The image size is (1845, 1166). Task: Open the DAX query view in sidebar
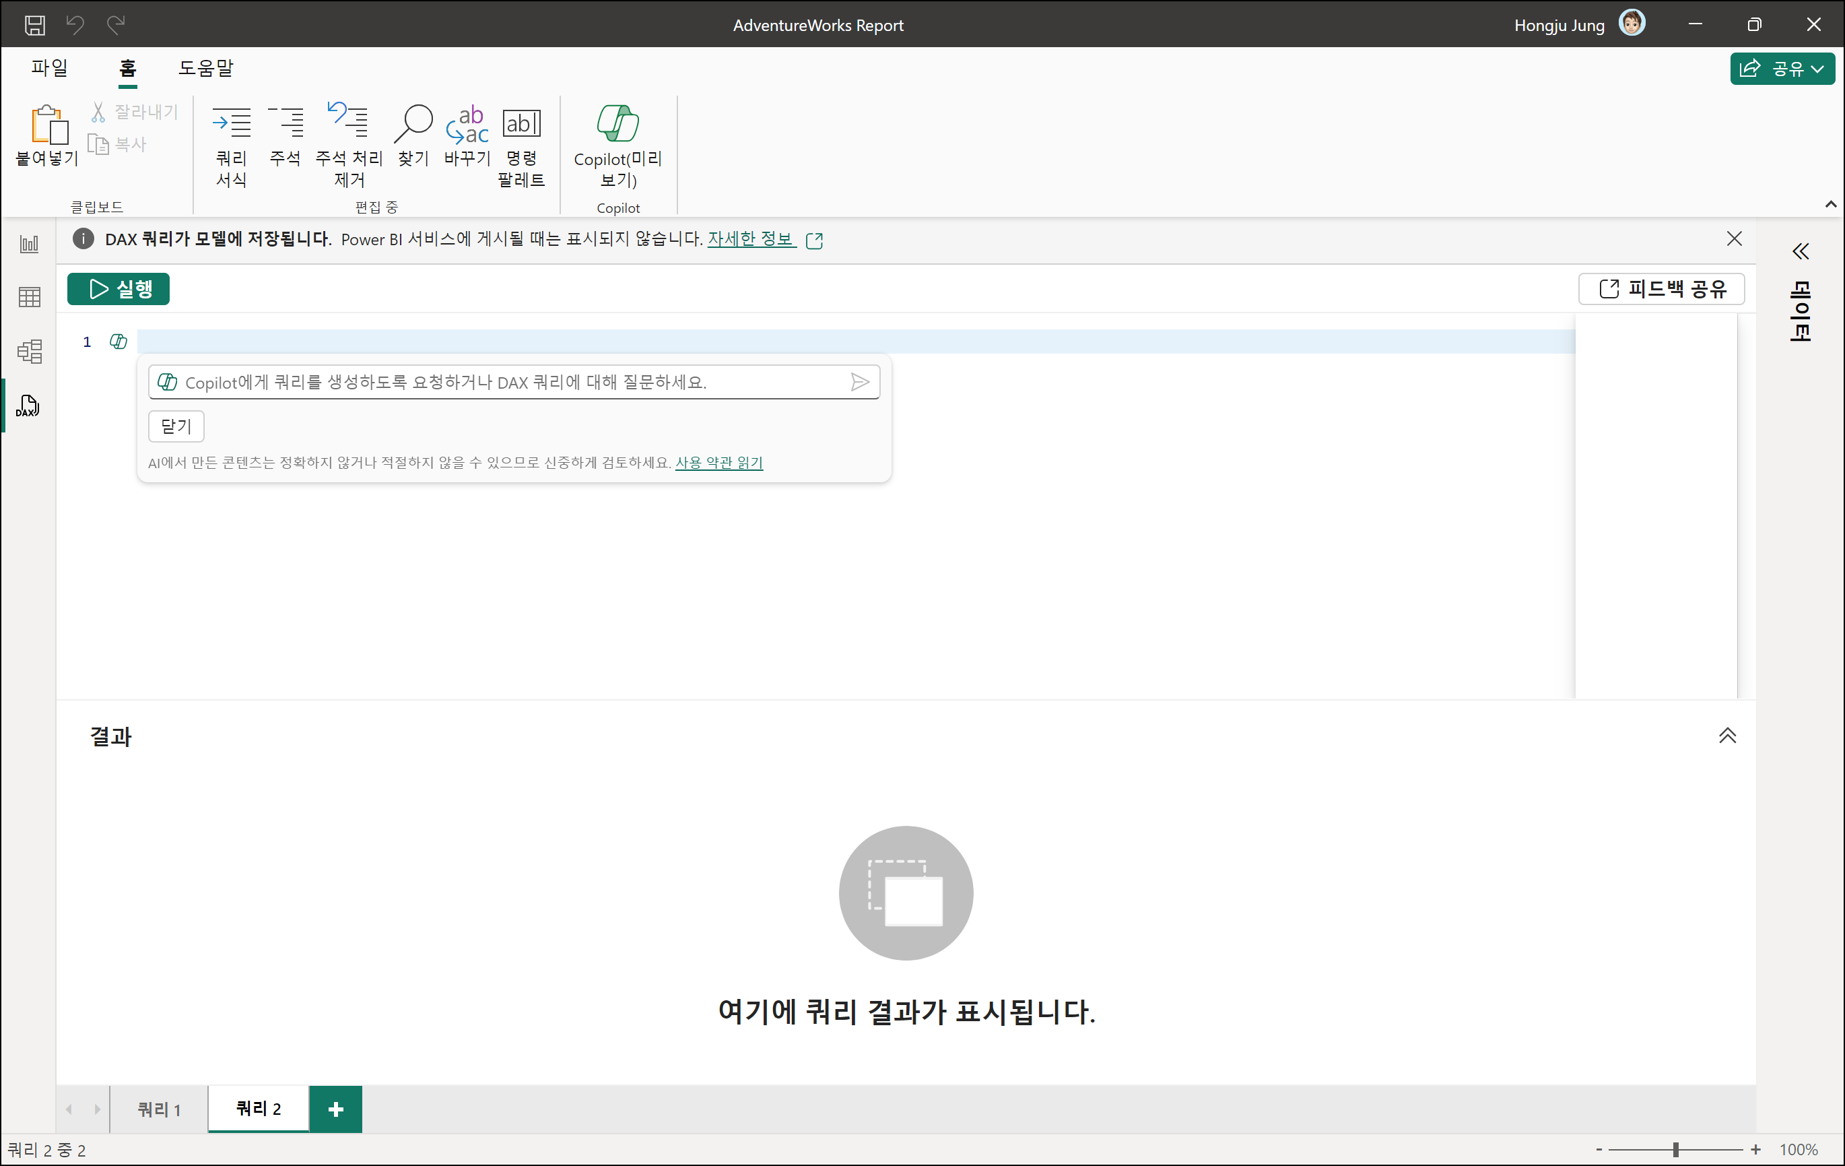[x=28, y=406]
